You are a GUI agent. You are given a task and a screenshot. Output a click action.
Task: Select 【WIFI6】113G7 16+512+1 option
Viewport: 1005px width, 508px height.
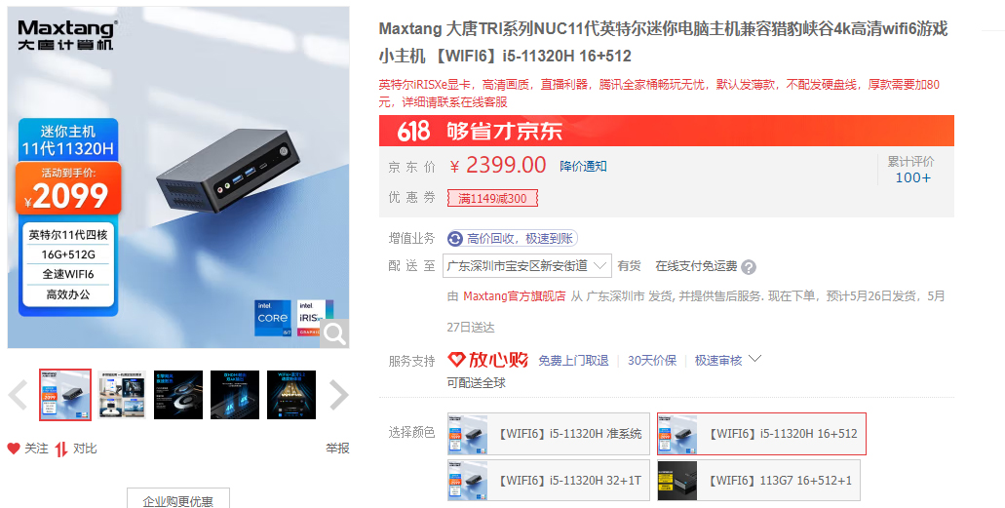coord(759,481)
